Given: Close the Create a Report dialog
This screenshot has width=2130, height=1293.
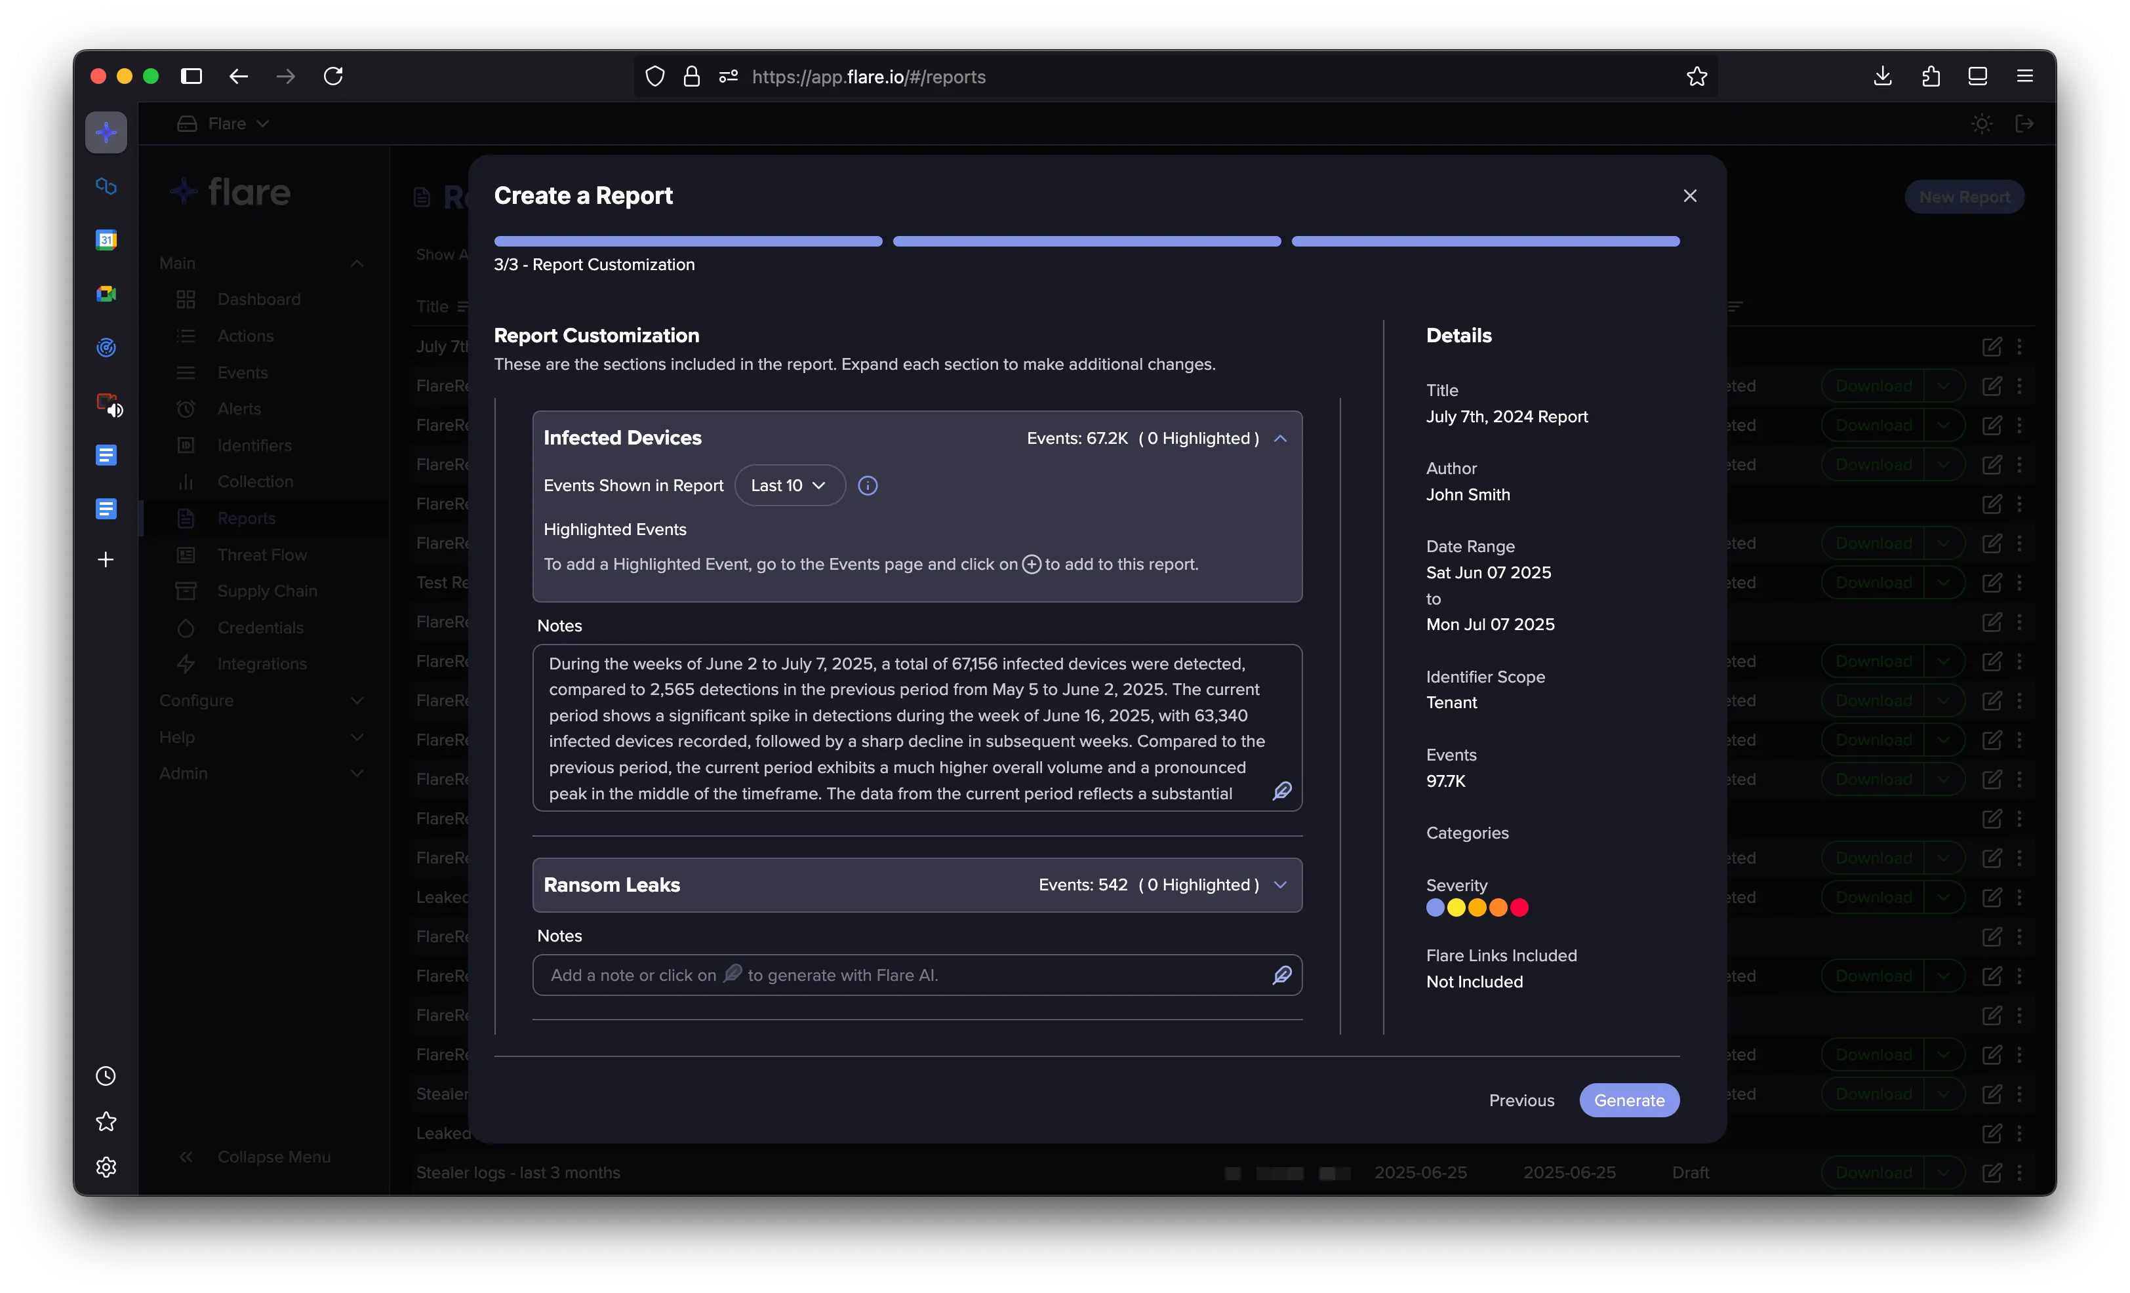Looking at the screenshot, I should [x=1690, y=196].
